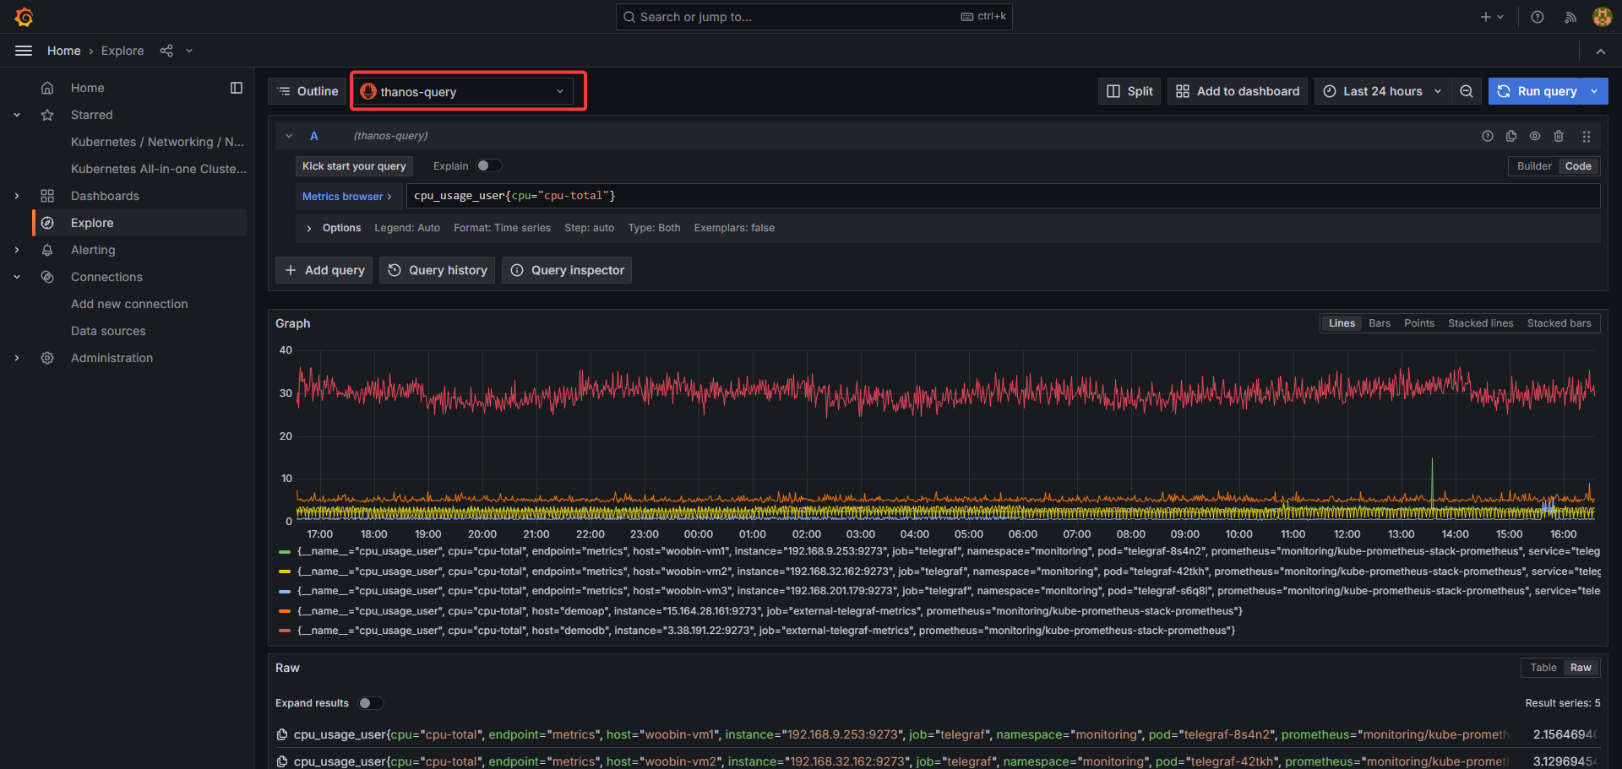Hide query A response with eye icon
The width and height of the screenshot is (1622, 769).
(x=1535, y=136)
